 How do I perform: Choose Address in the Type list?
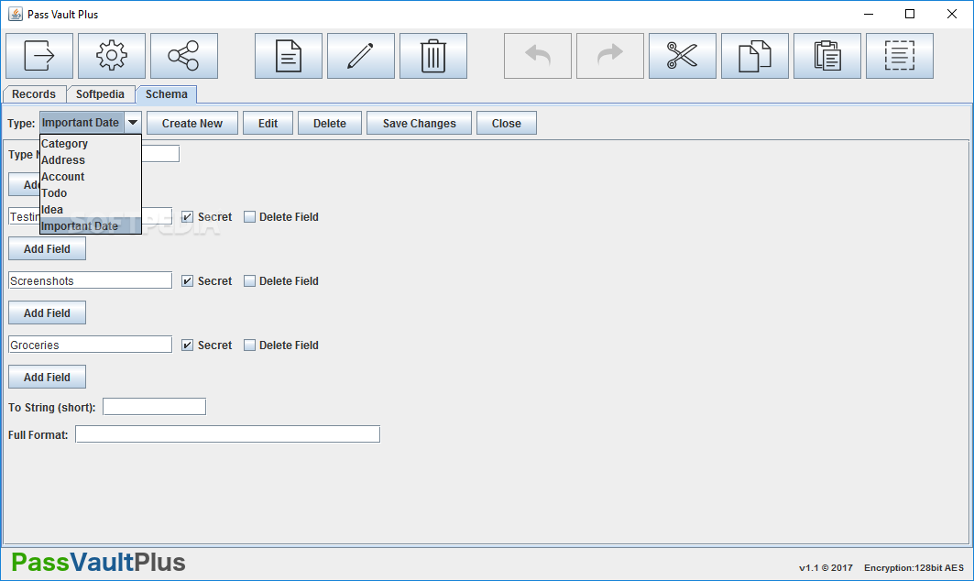pos(91,159)
